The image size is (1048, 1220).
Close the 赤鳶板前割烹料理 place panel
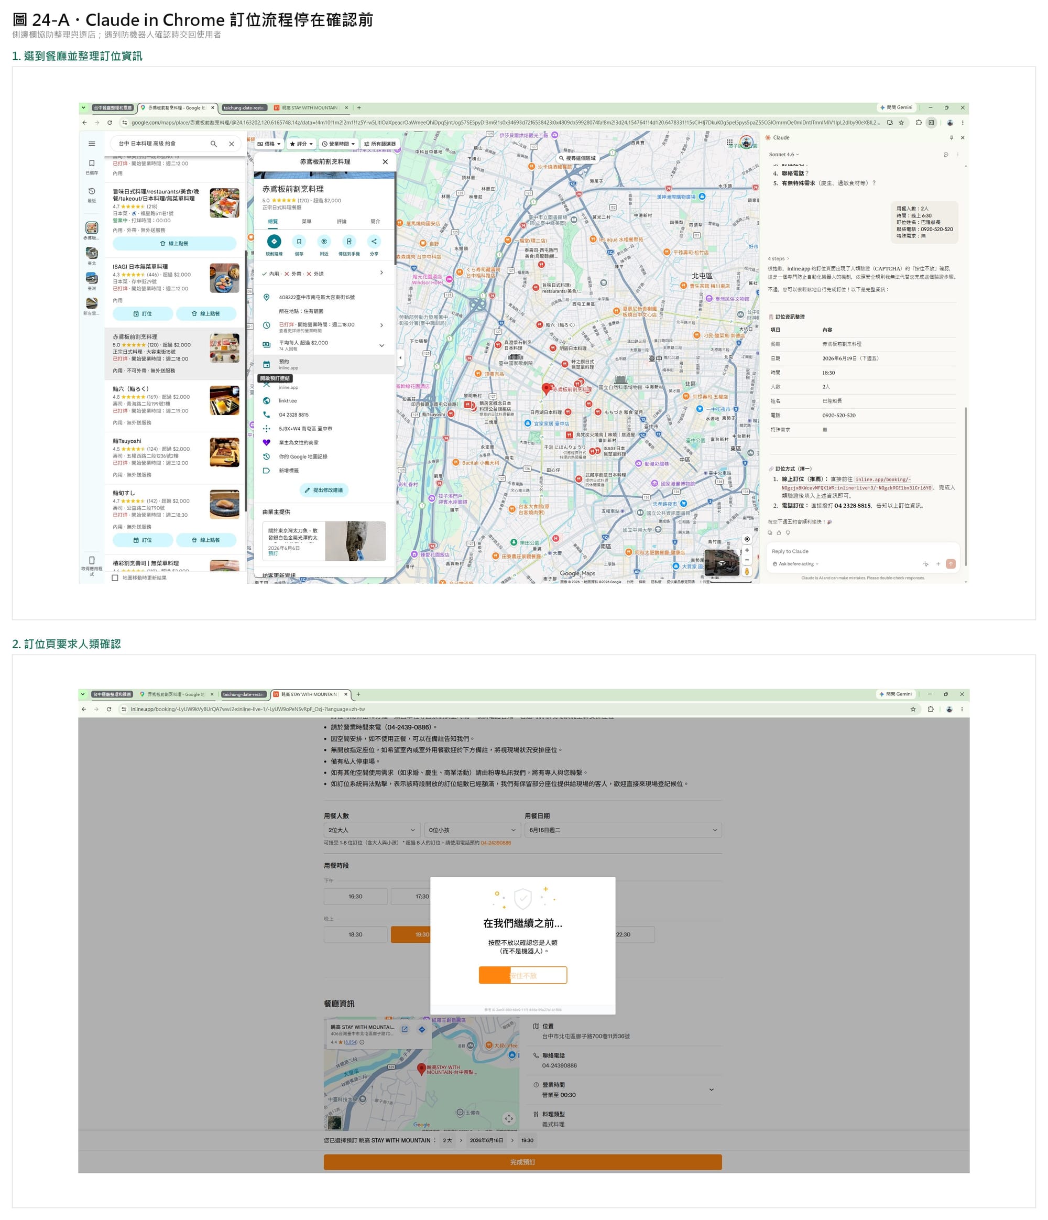pos(385,161)
